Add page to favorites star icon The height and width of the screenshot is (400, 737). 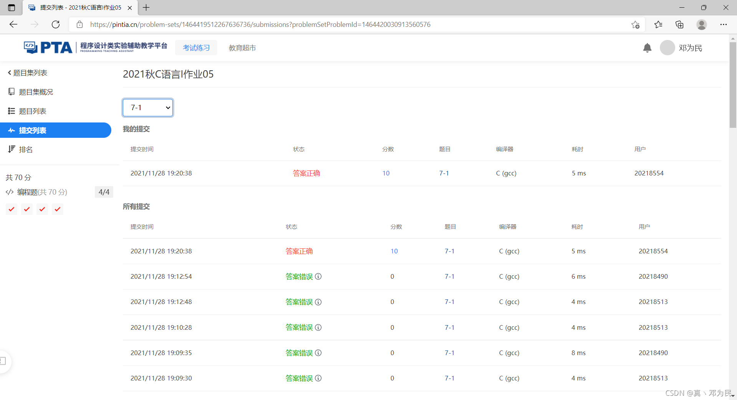click(x=635, y=25)
